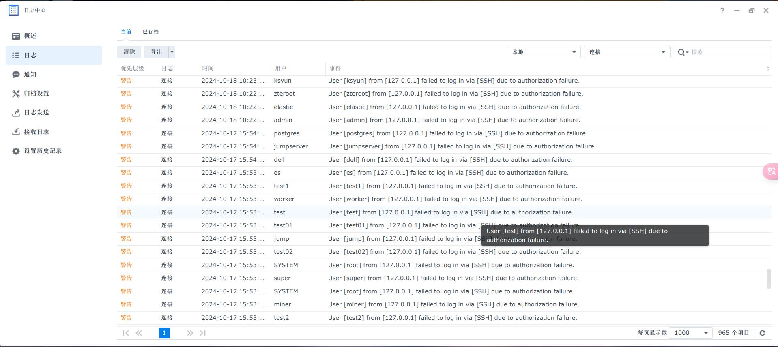Viewport: 778px width, 347px height.
Task: Select the ksyun user log row
Action: click(x=444, y=81)
